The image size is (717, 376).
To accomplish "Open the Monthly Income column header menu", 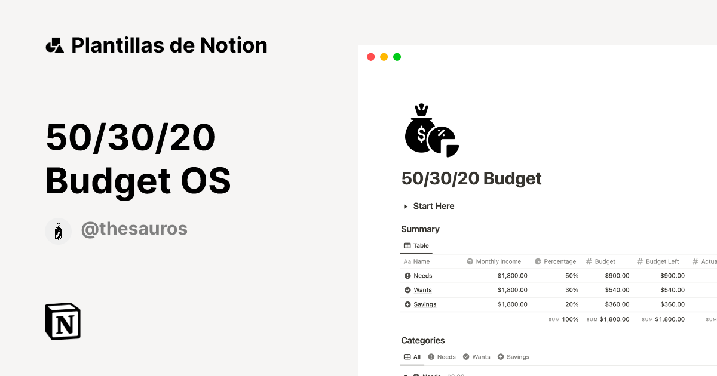I will [498, 261].
